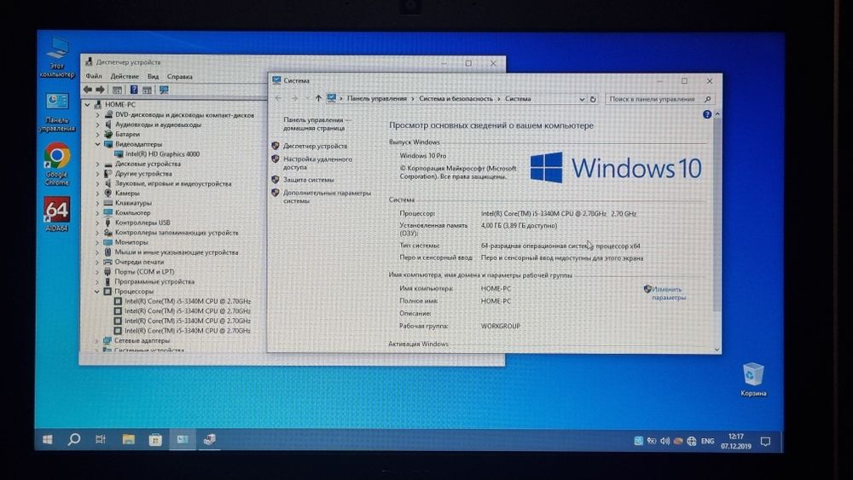Expand the Клавиатуры node

[x=97, y=203]
